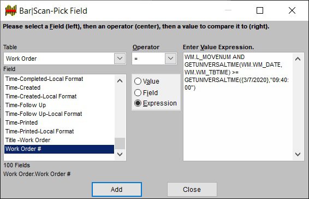Select Time-Created-Local Format field row
The width and height of the screenshot is (309, 199).
click(x=59, y=96)
